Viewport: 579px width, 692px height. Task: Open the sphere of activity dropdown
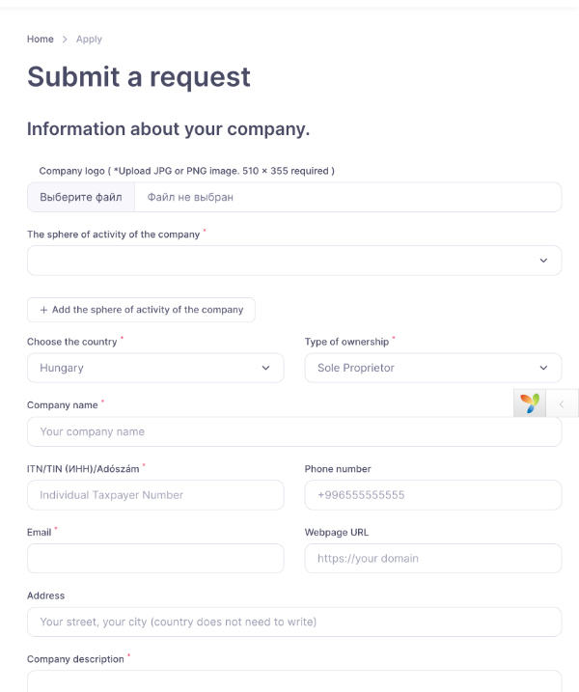pyautogui.click(x=294, y=261)
